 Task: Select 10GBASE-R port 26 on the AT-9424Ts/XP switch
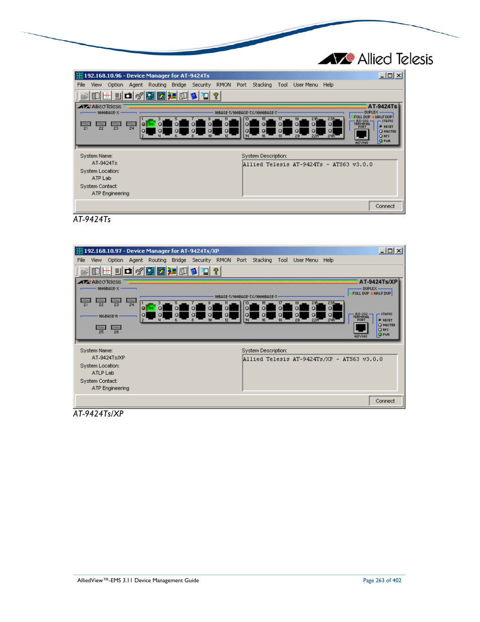[116, 327]
